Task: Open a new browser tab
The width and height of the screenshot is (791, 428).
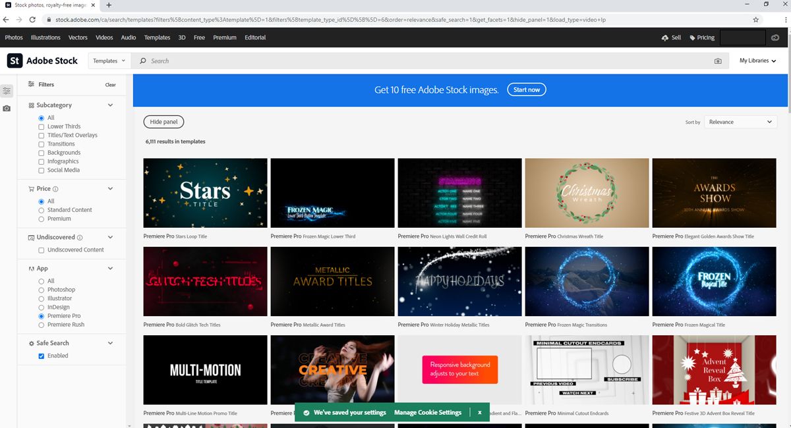Action: 109,5
